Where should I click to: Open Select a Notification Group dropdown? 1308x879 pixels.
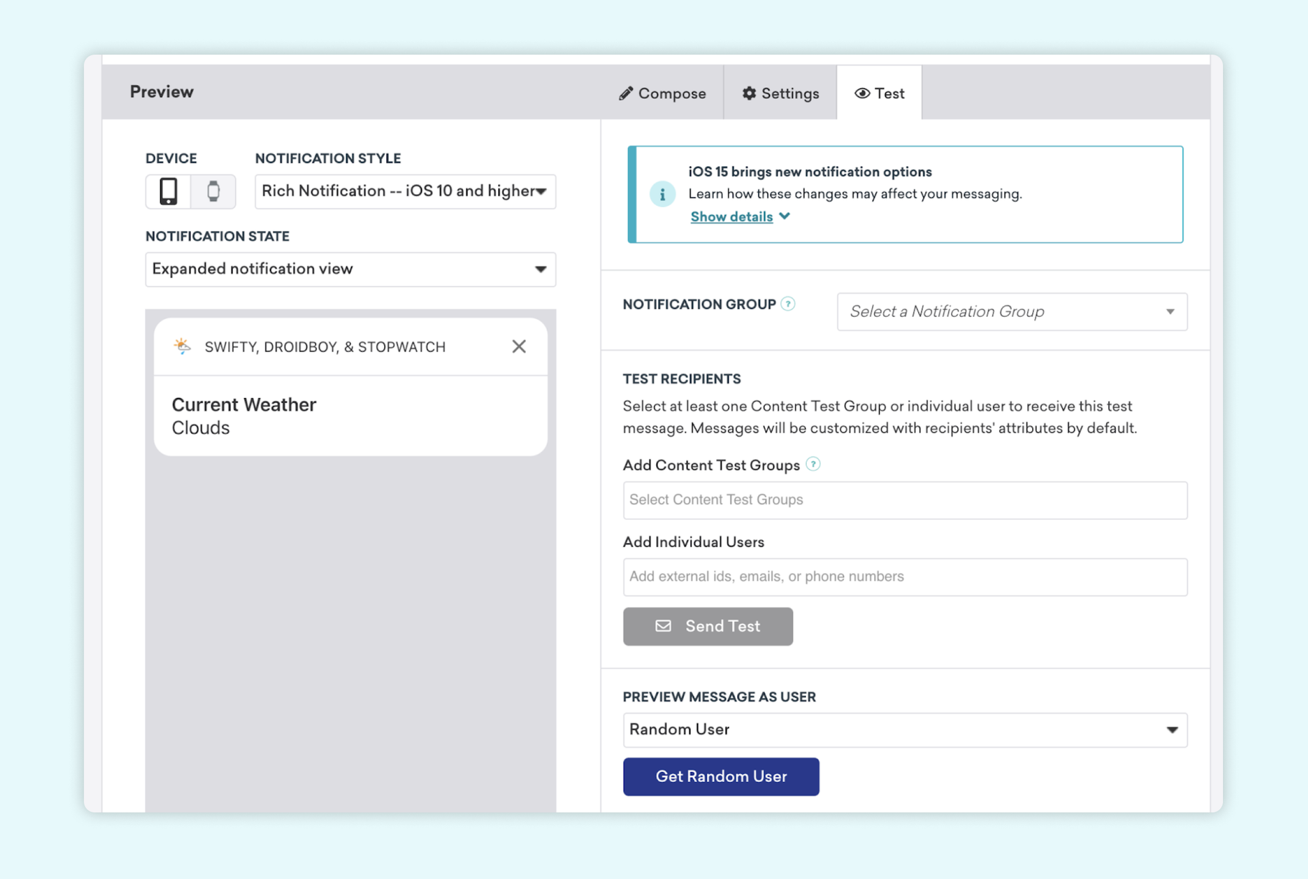tap(1012, 312)
